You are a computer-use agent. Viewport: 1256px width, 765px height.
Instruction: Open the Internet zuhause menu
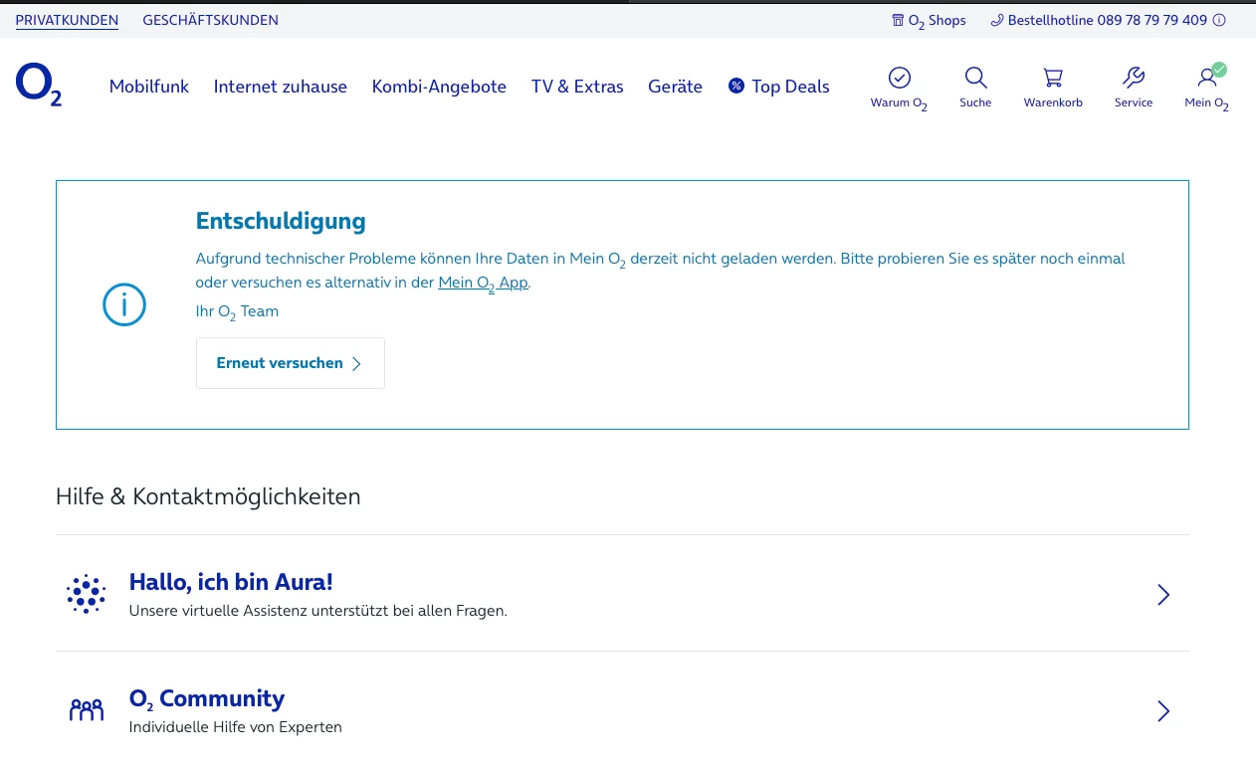coord(281,87)
